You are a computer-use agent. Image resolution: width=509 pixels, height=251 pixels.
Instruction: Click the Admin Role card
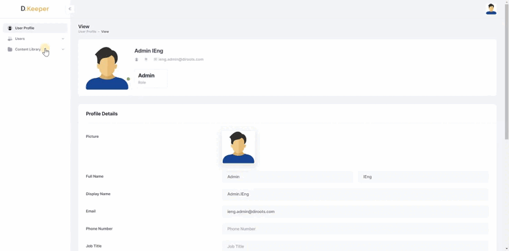[x=151, y=78]
